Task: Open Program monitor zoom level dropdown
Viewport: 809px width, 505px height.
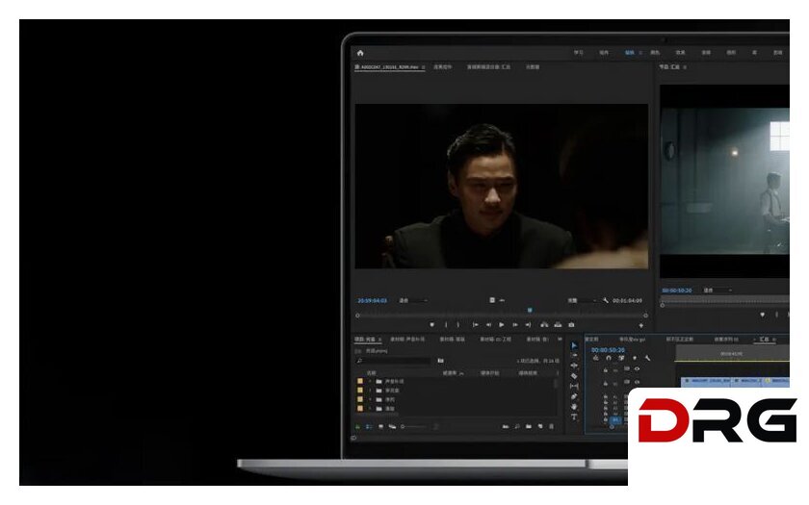Action: (x=718, y=290)
